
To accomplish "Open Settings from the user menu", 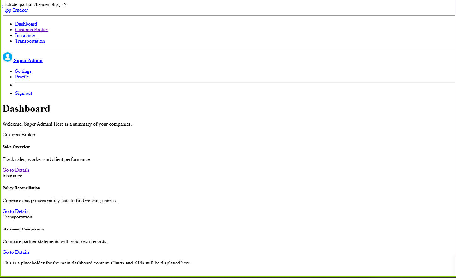I will coord(23,71).
